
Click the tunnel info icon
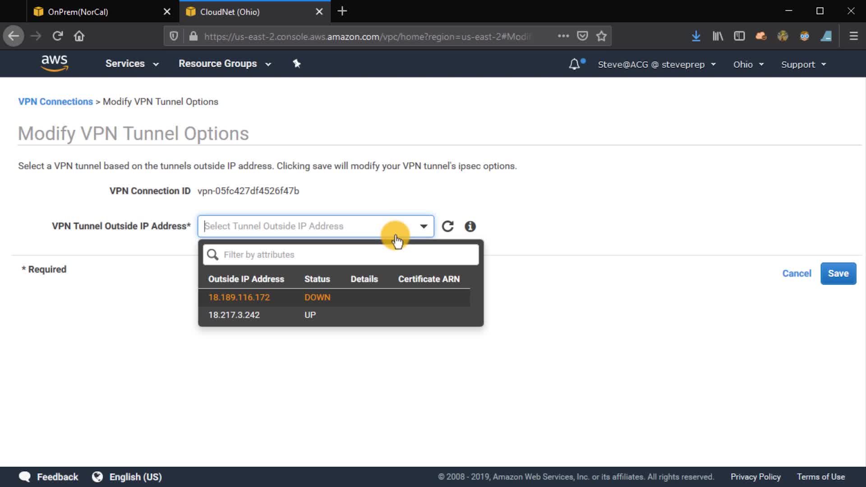coord(470,226)
